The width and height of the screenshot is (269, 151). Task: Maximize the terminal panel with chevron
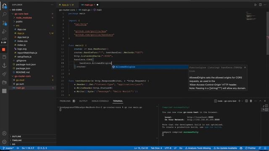260,101
